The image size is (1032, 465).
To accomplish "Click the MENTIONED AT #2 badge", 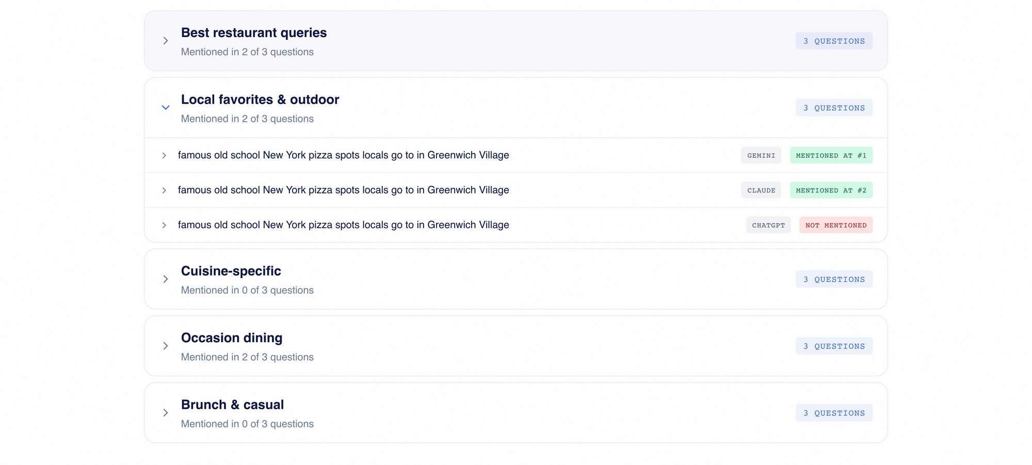I will click(831, 190).
